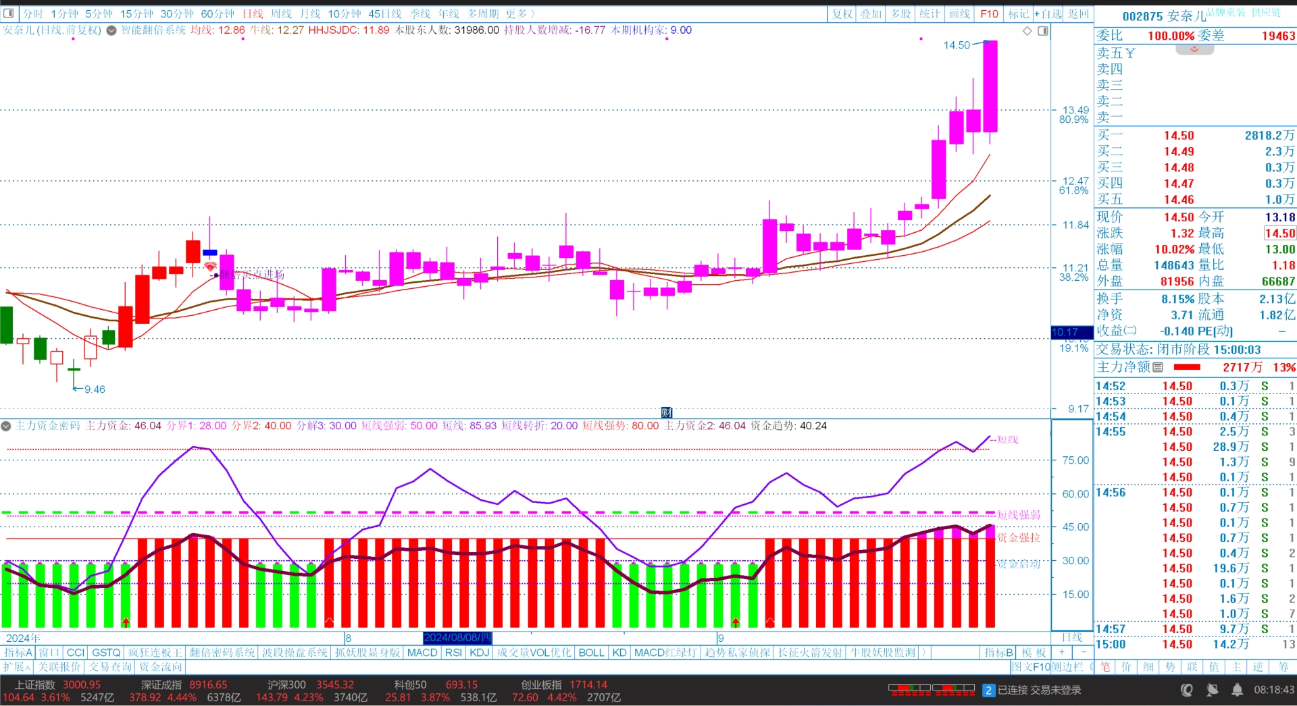Click the diamond marker icon above chart
Image resolution: width=1297 pixels, height=706 pixels.
[x=1027, y=31]
